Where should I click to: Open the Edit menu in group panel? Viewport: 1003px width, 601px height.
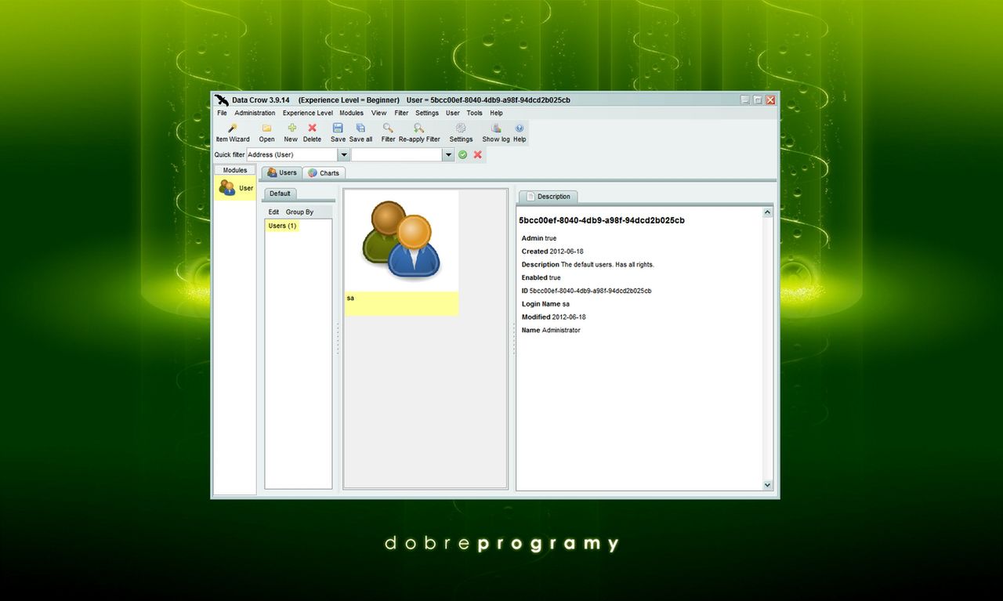[273, 212]
